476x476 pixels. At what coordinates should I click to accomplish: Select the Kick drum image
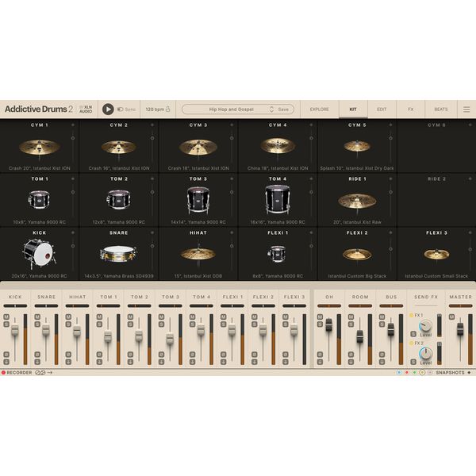(x=39, y=254)
